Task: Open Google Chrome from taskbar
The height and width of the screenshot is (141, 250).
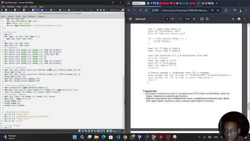Action: pyautogui.click(x=125, y=137)
